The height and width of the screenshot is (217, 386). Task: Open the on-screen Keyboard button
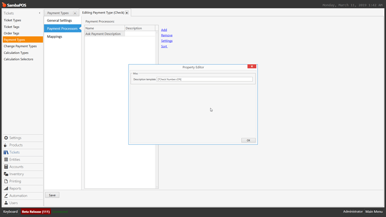pyautogui.click(x=10, y=211)
